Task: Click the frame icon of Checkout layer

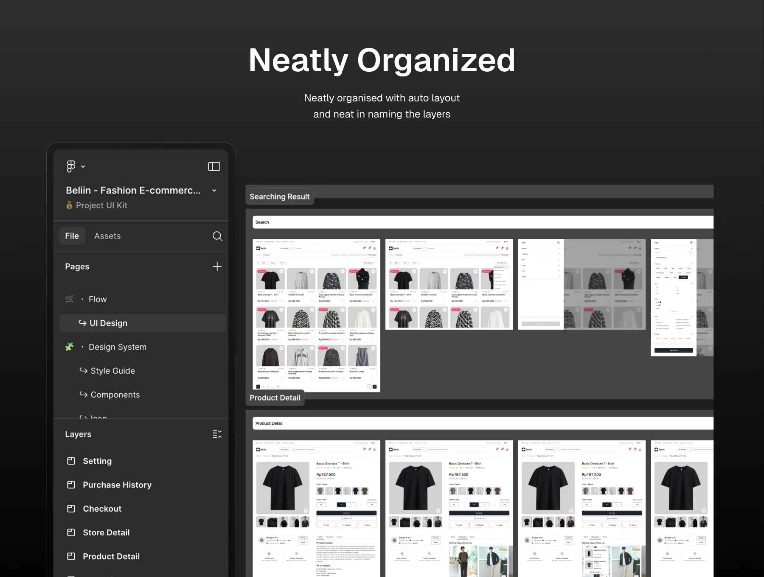Action: point(71,508)
